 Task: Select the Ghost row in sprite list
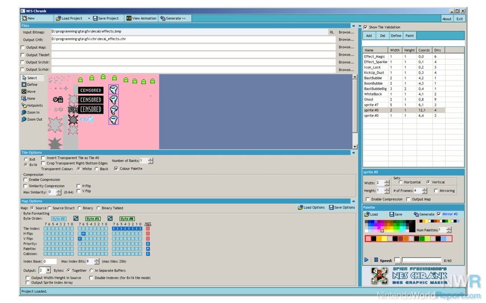404,99
